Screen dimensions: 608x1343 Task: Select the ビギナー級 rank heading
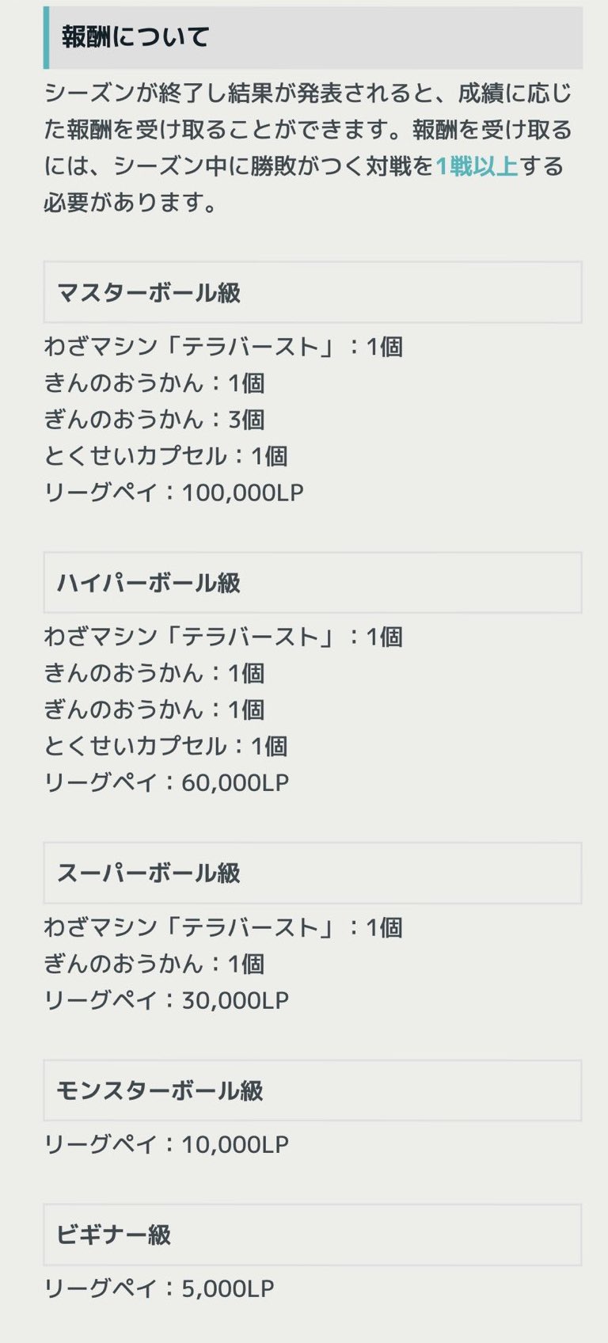[x=114, y=1235]
